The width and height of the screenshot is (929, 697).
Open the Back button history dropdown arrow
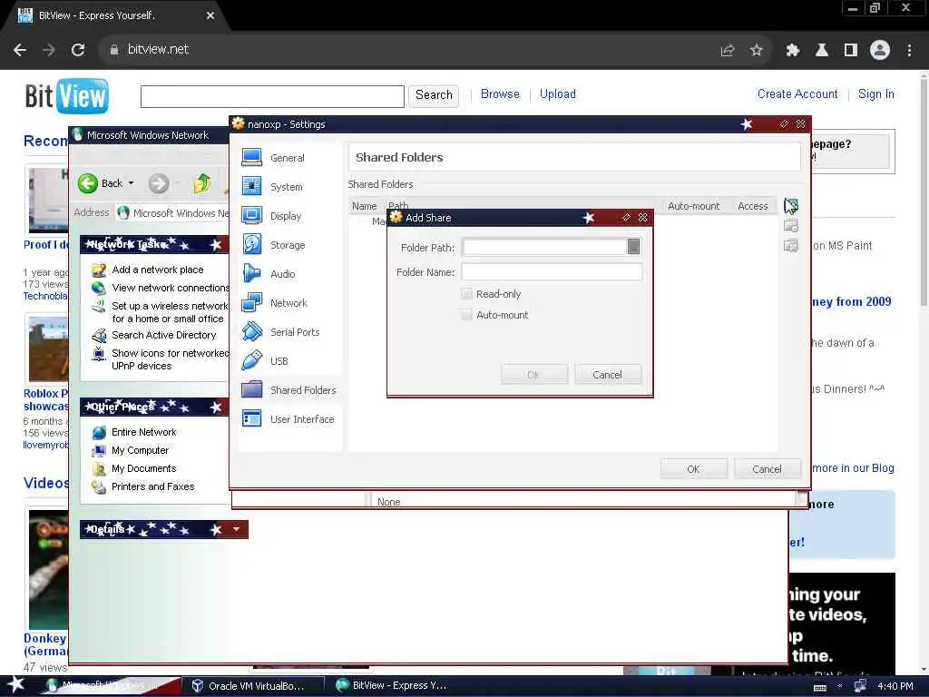[x=131, y=183]
